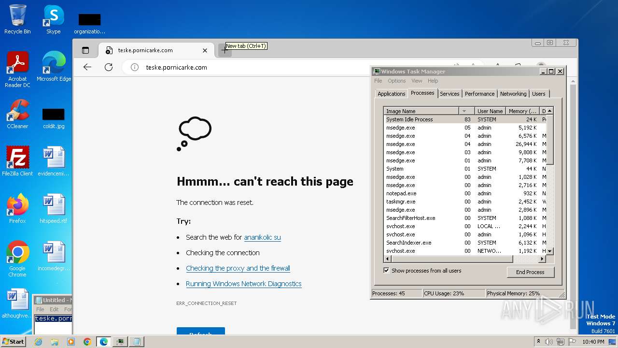Open the Skype desktop shortcut

(x=53, y=19)
